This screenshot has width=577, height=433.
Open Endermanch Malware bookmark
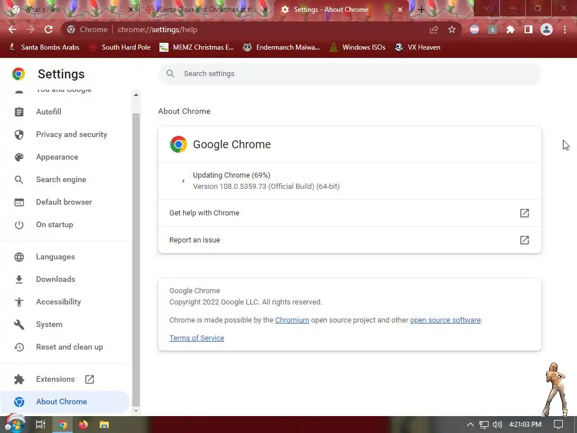point(282,47)
